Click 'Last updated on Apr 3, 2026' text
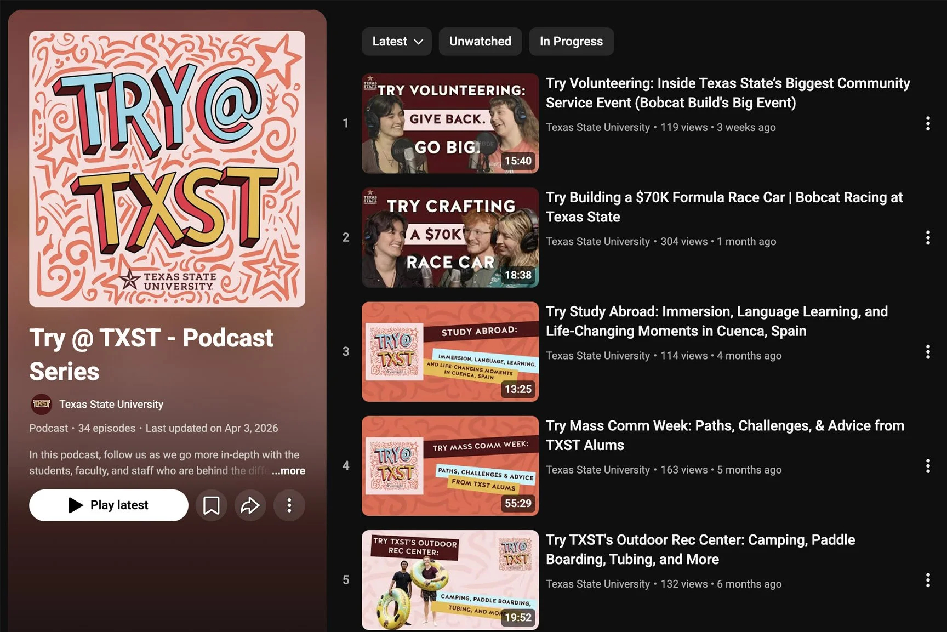The image size is (947, 632). pyautogui.click(x=212, y=428)
